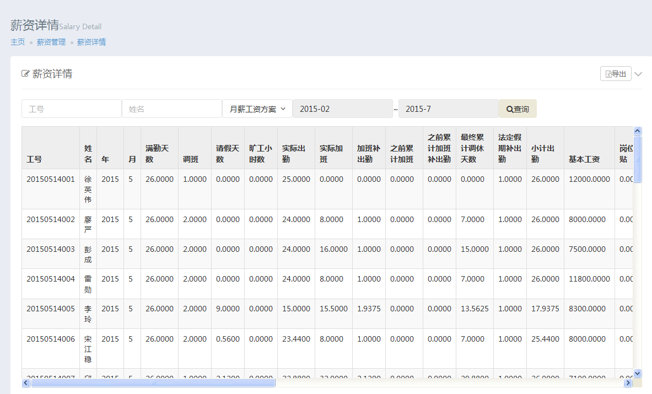Screen dimensions: 652x394
Task: Click the end date field 2015-7
Action: click(448, 109)
